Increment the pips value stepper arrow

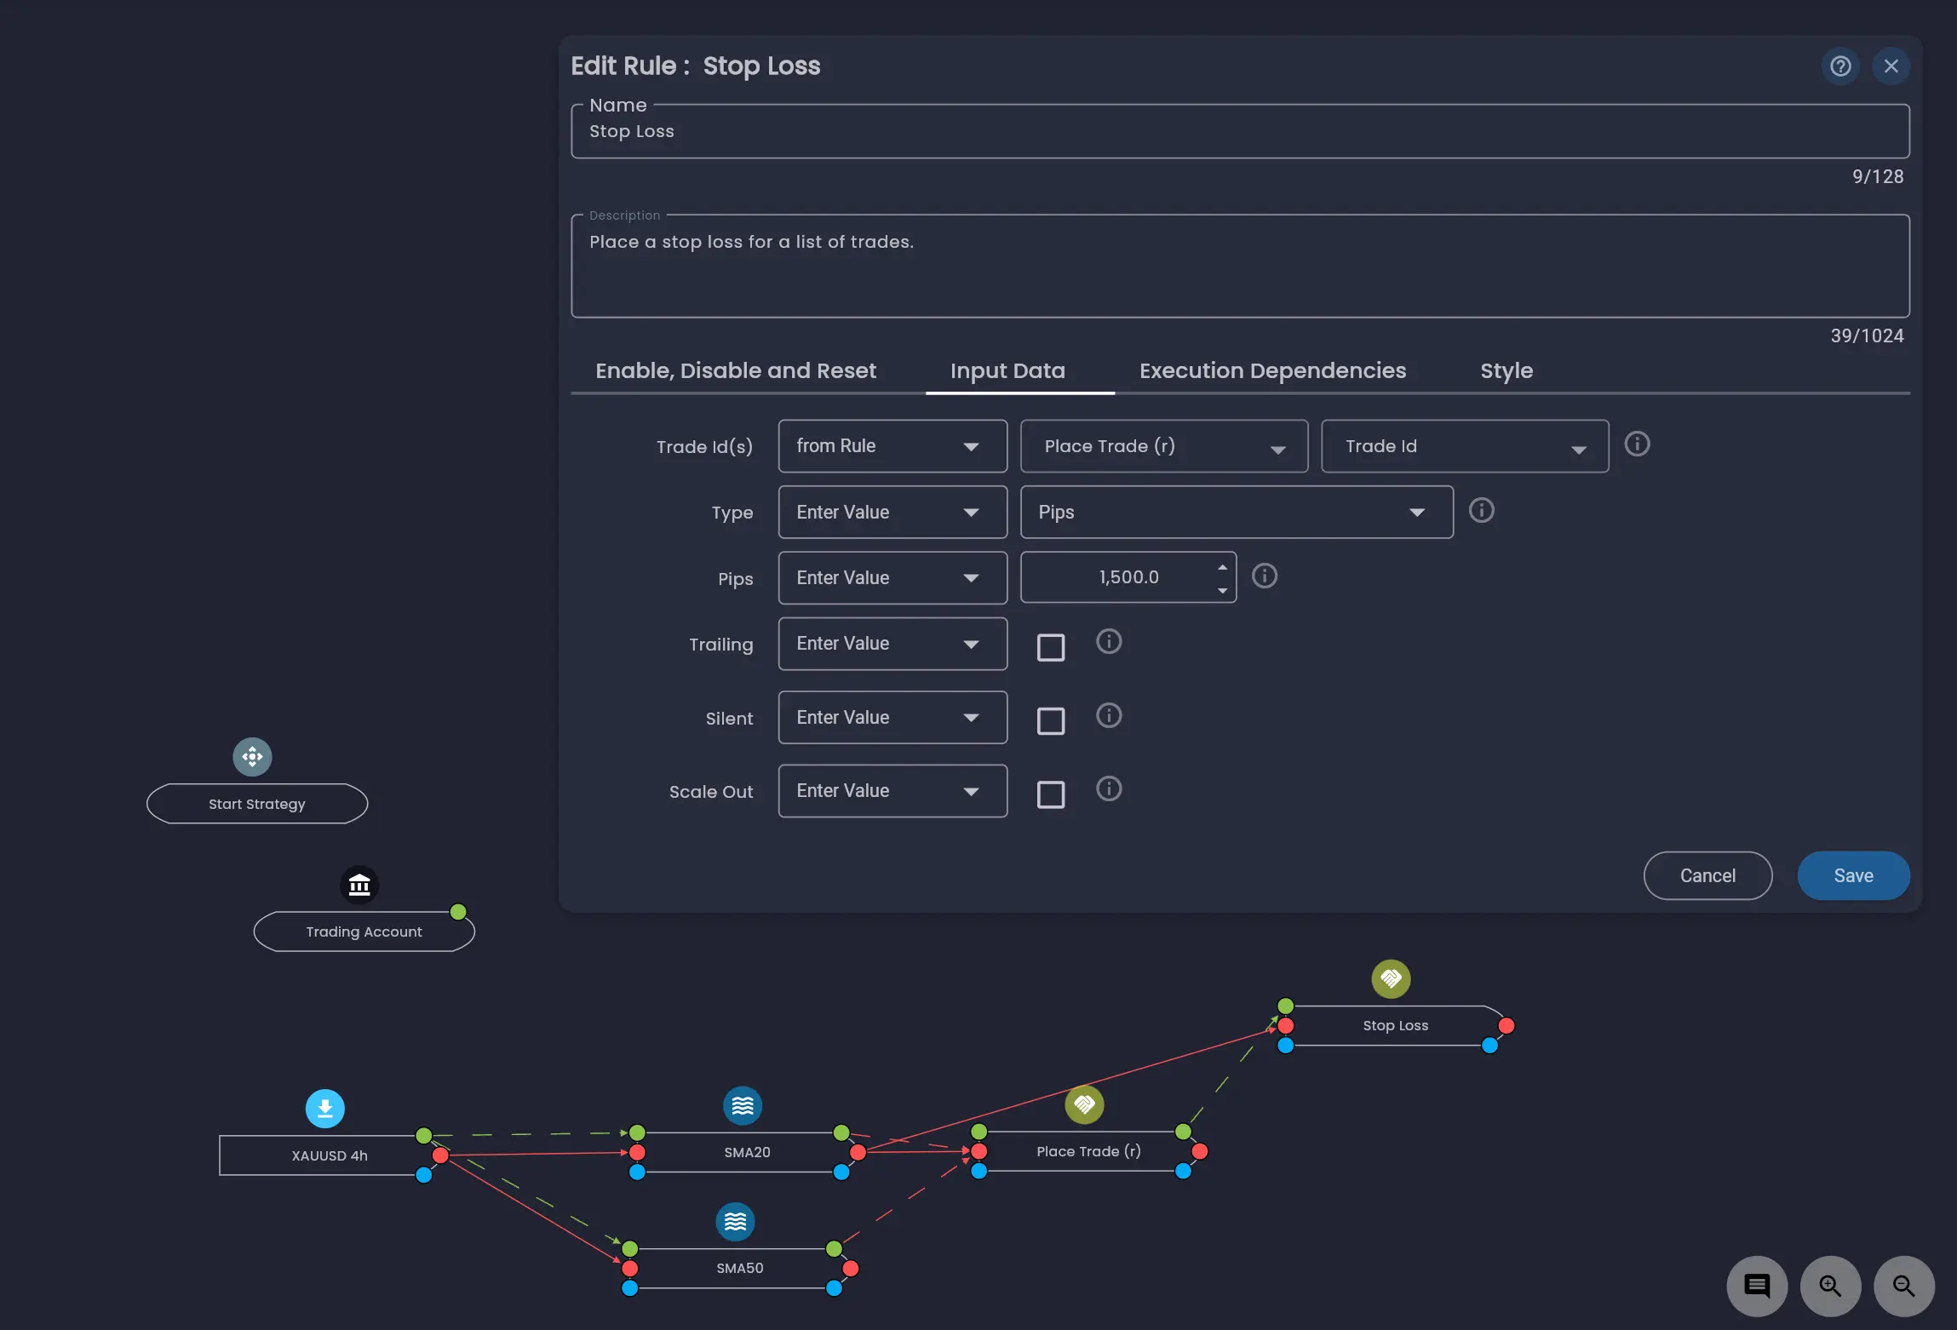pyautogui.click(x=1222, y=567)
